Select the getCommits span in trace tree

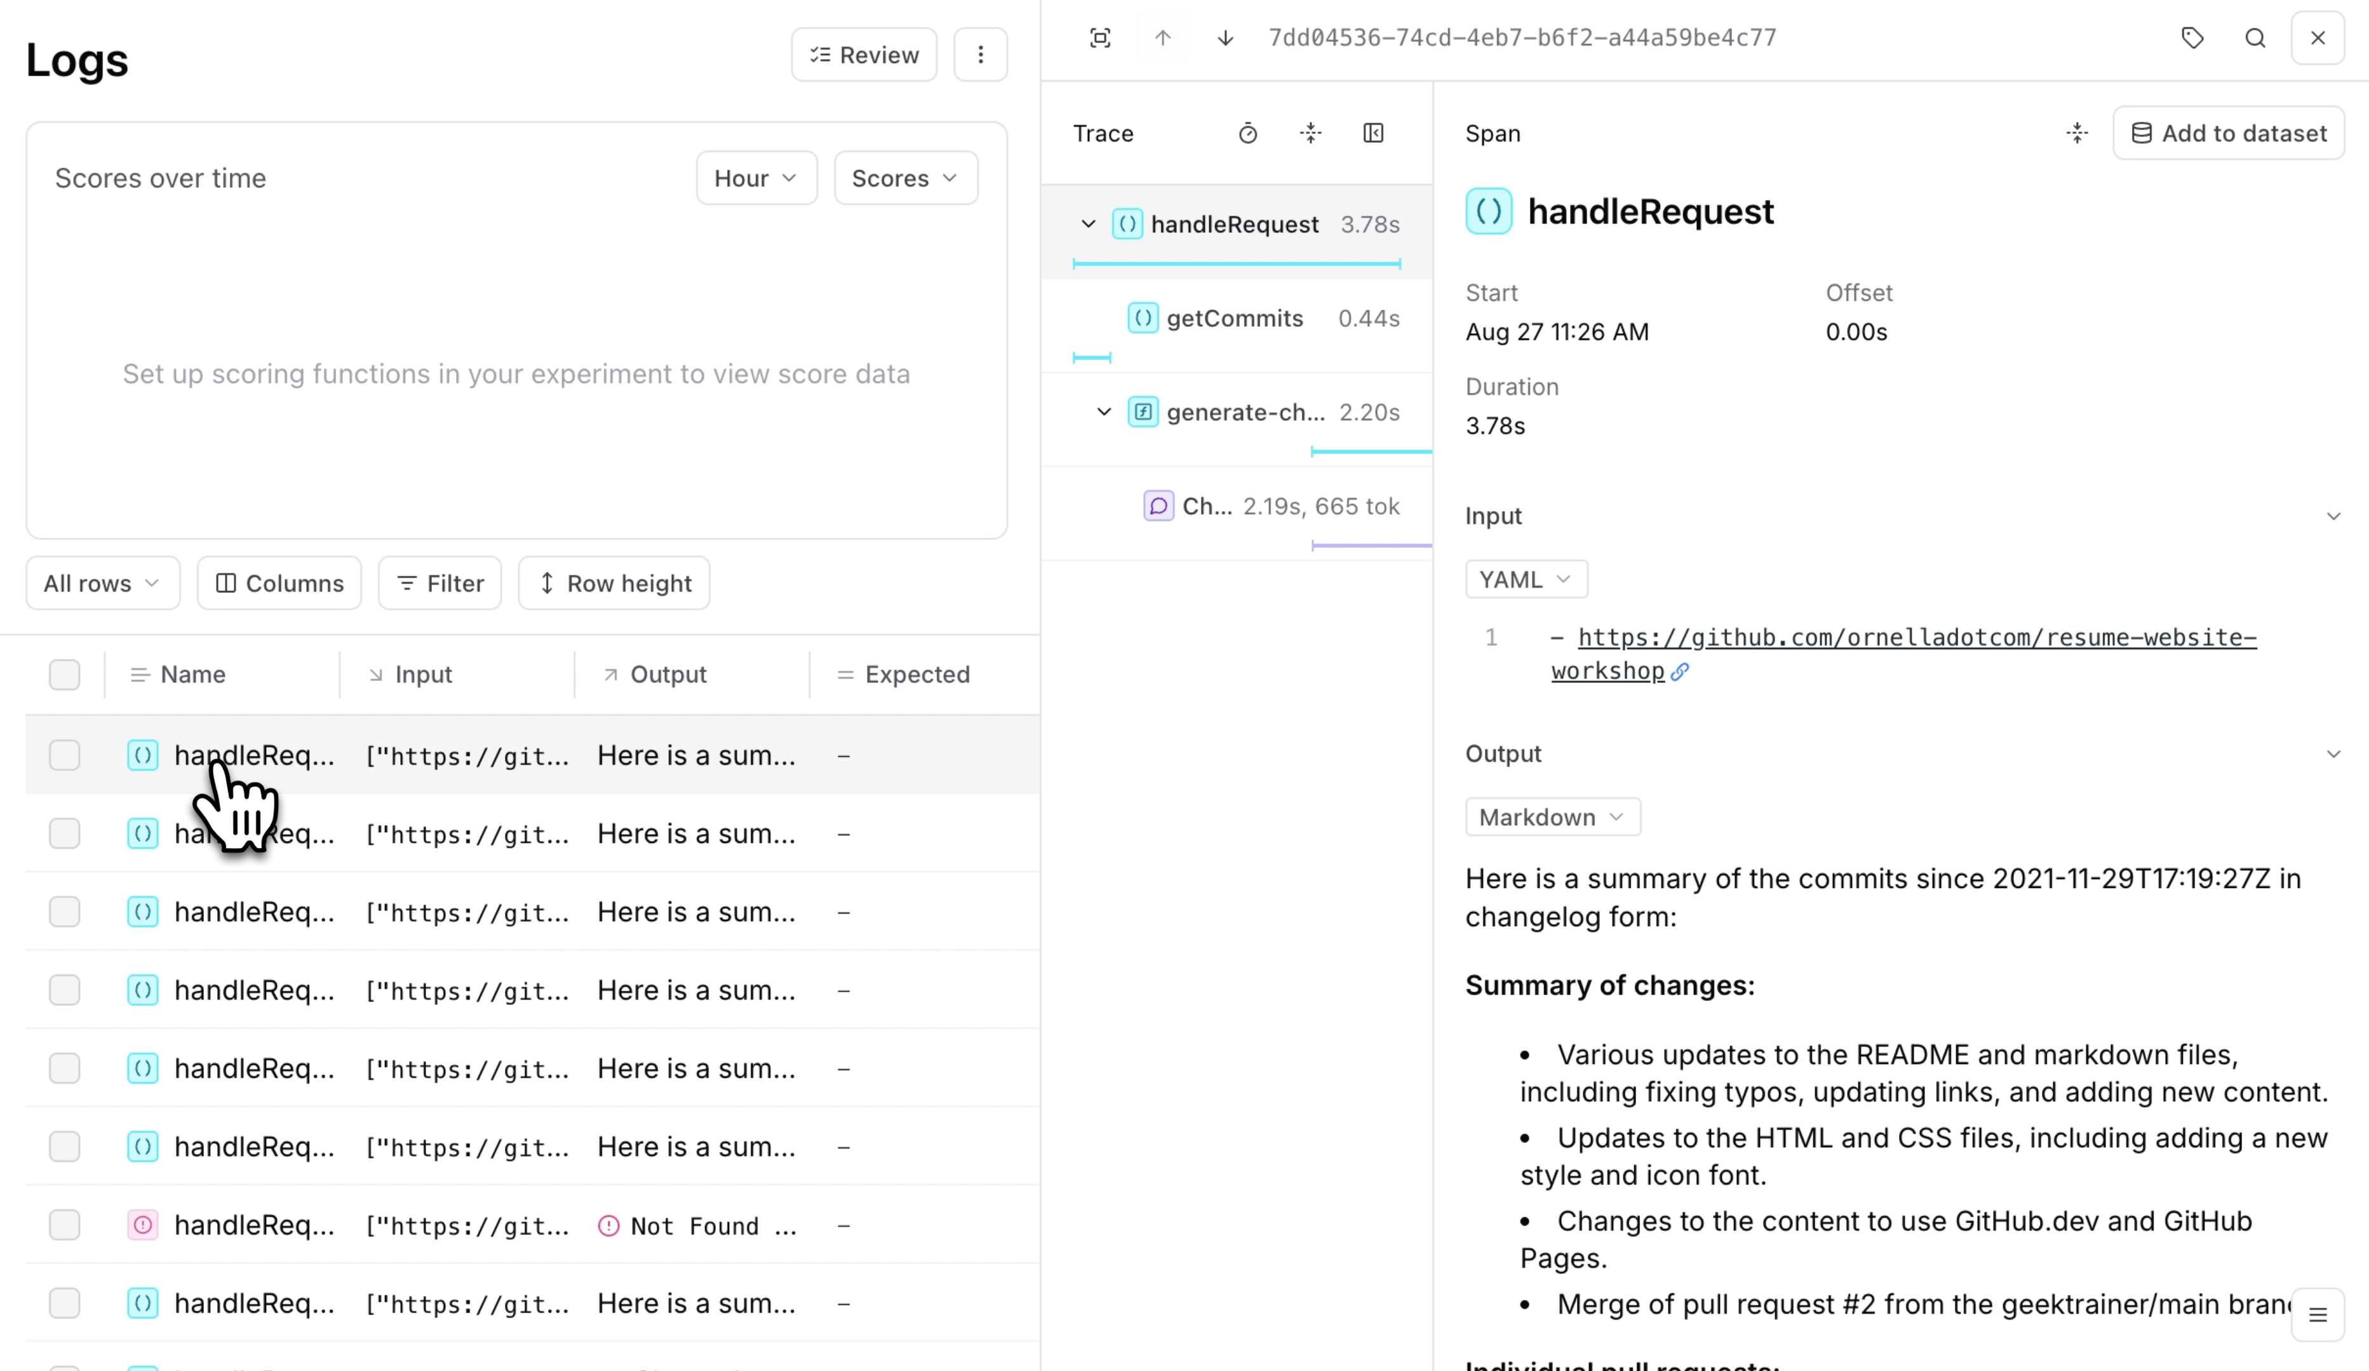pyautogui.click(x=1234, y=319)
